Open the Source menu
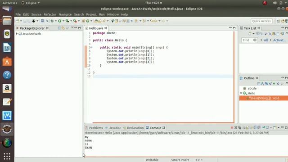This screenshot has height=162, width=288. pos(36,14)
